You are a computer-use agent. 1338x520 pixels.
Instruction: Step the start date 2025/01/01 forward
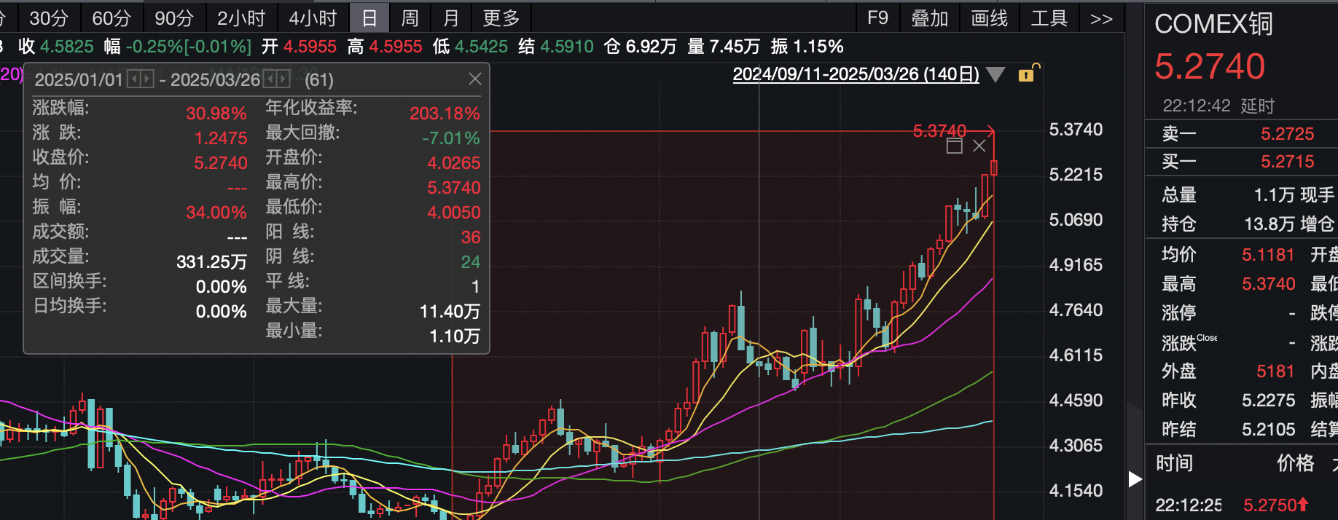pos(147,79)
